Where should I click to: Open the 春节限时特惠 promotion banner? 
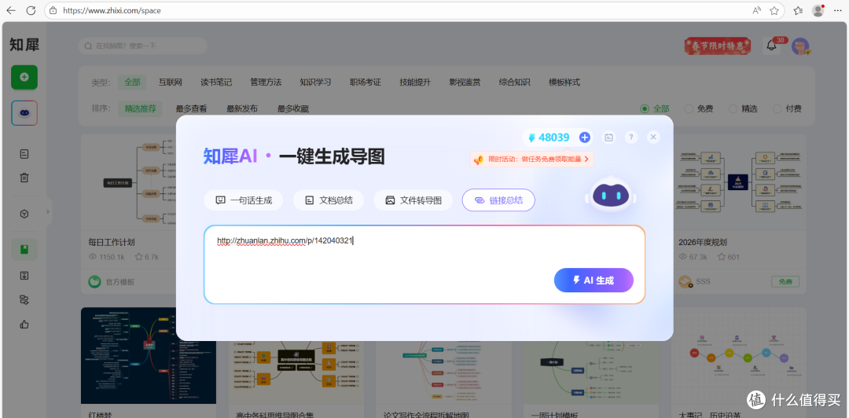[718, 46]
